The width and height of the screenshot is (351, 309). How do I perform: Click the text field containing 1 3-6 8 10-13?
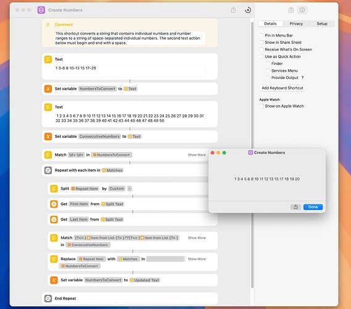tap(130, 71)
